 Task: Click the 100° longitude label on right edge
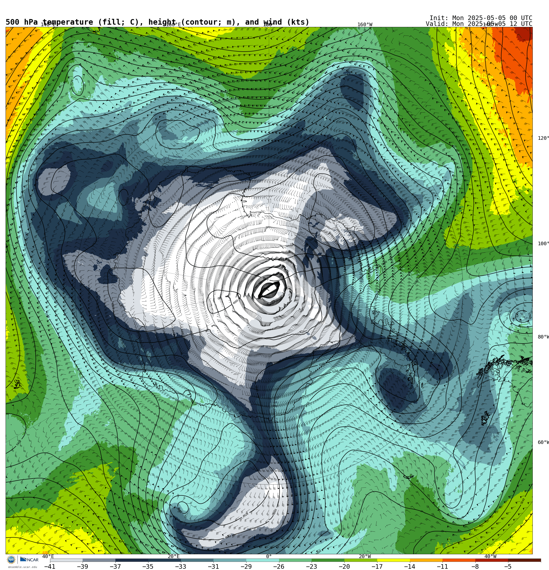(x=543, y=244)
